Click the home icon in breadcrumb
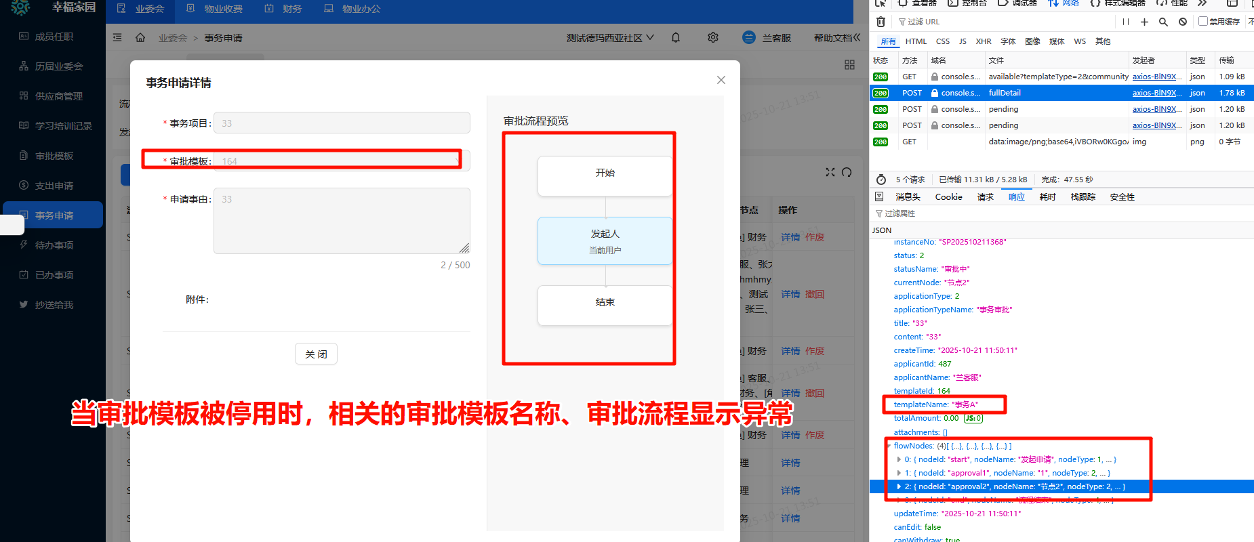This screenshot has width=1254, height=542. point(140,37)
